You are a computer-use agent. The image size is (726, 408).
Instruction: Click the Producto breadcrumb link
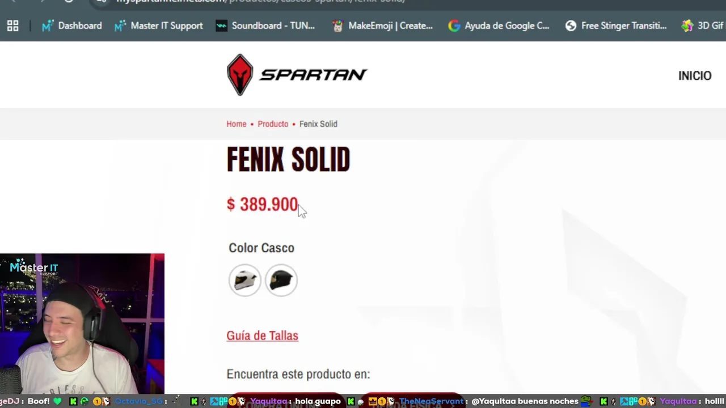pos(273,124)
